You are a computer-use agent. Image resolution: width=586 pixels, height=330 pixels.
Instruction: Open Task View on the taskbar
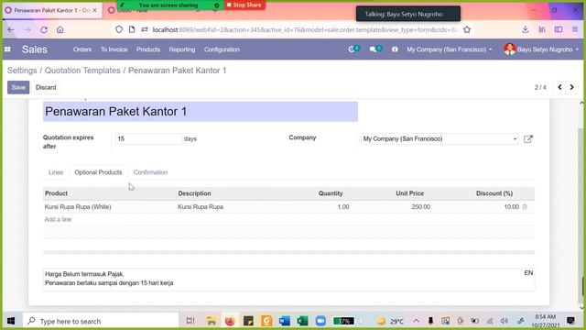pyautogui.click(x=190, y=321)
